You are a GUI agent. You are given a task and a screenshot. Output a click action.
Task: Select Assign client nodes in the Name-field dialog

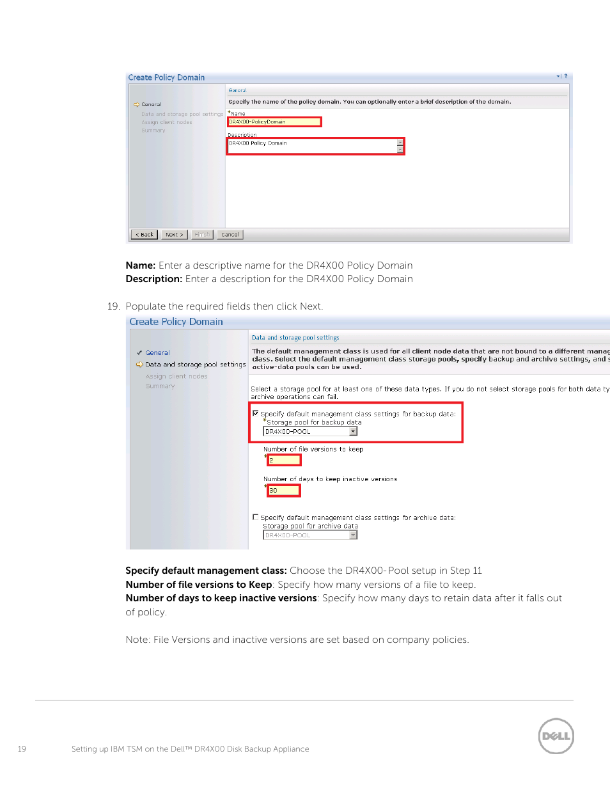click(167, 122)
